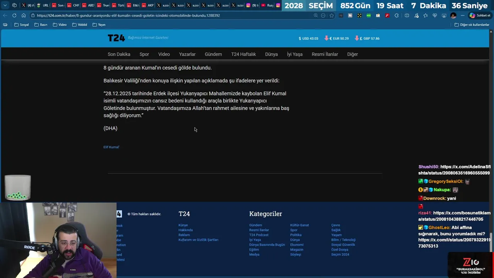
Task: Click the three-dot icon in address bar
Action: [323, 15]
